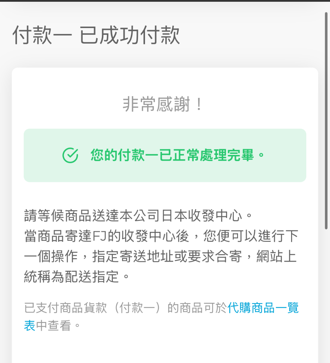Click the scrollbar track below the thumb
Screen dimensions: 330x363
tap(326, 296)
